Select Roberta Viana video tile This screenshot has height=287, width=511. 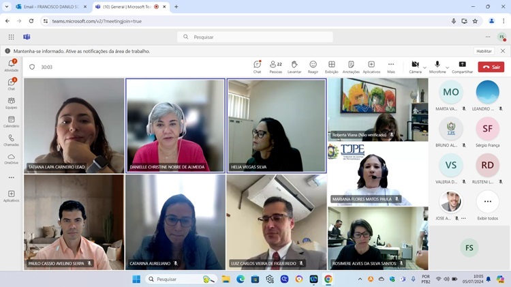[378, 110]
